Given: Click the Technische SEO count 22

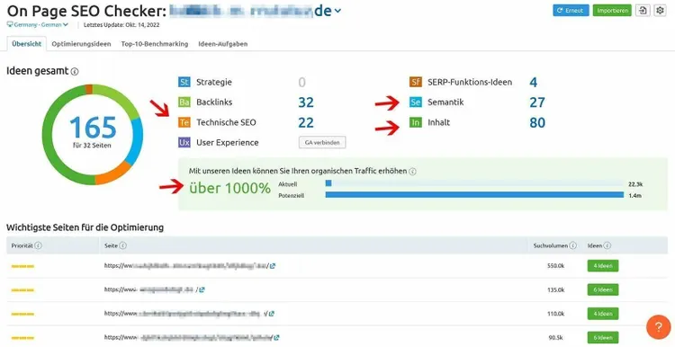Looking at the screenshot, I should click(306, 122).
